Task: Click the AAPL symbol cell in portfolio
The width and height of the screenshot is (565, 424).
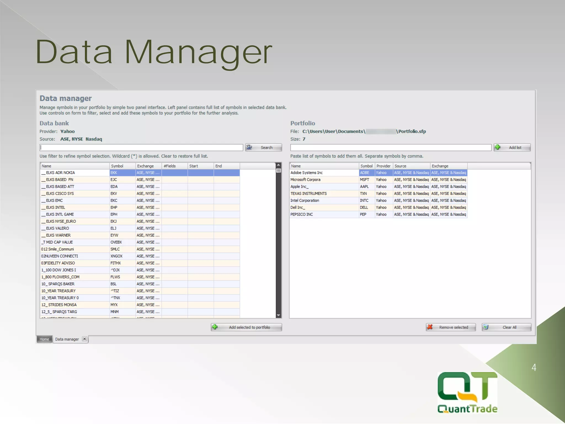Action: point(367,187)
